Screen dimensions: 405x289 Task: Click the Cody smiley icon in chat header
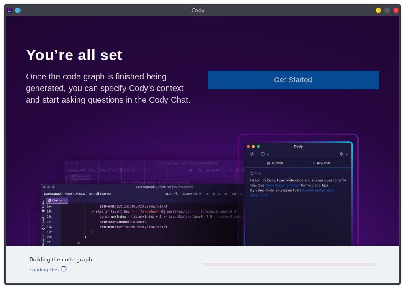(x=251, y=154)
